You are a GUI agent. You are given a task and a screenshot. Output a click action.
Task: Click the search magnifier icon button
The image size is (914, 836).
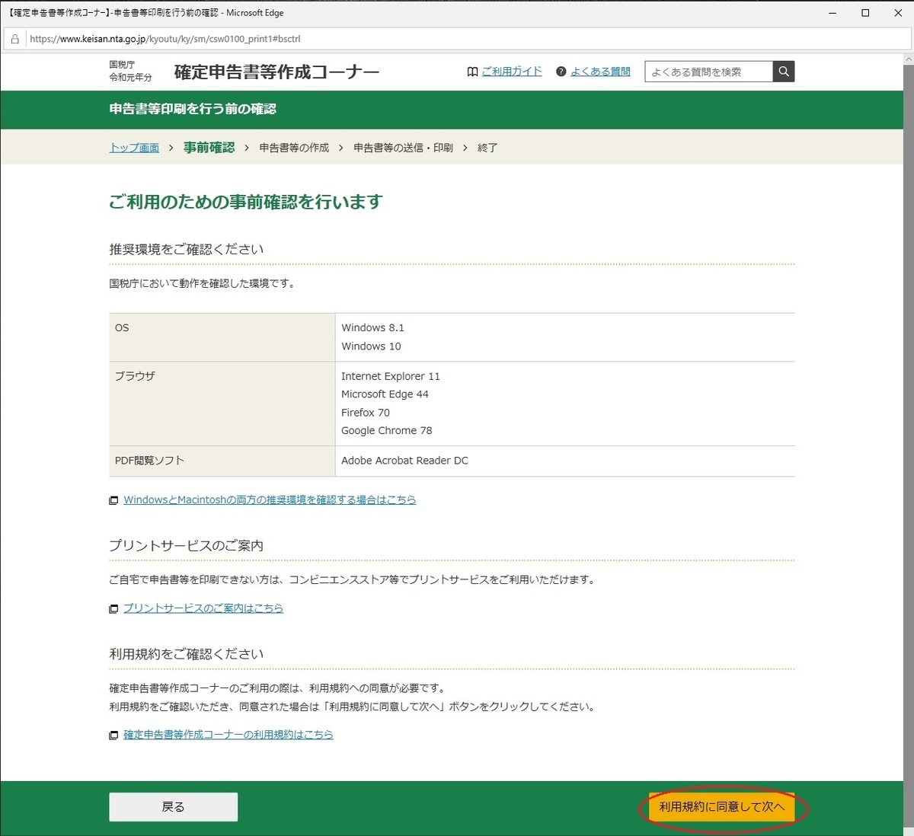(x=784, y=72)
